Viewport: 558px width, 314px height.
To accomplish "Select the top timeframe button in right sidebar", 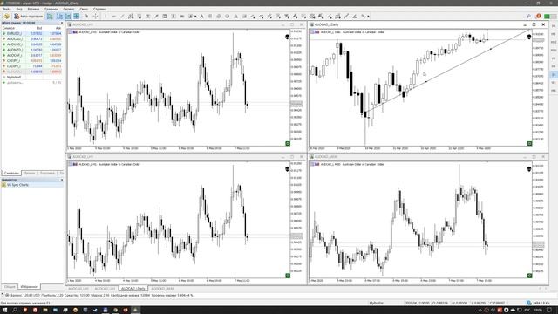I will (x=554, y=26).
